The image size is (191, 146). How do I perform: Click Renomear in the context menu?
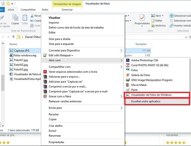83,136
